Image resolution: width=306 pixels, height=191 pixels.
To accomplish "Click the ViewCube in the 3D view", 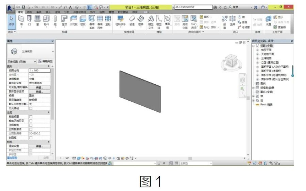I will [231, 61].
